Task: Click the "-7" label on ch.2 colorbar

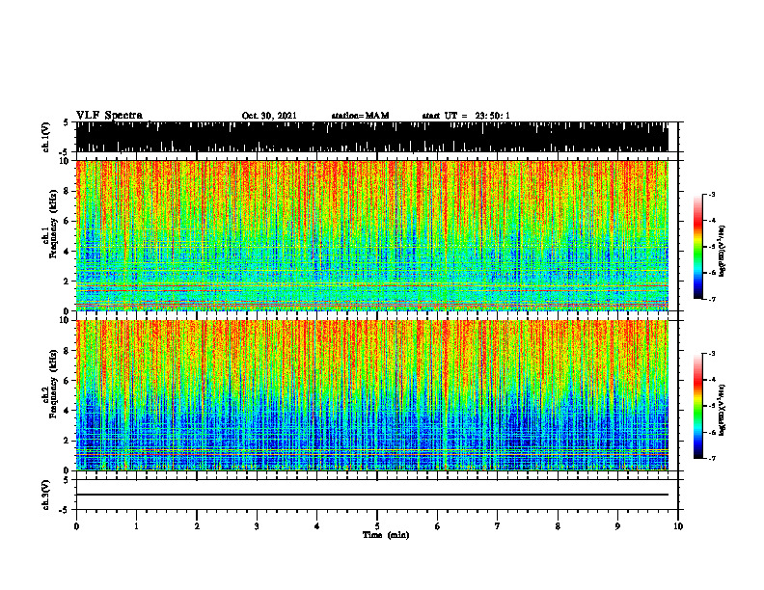Action: (712, 458)
